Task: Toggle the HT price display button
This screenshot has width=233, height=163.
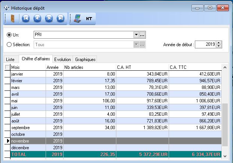Action: [x=89, y=18]
